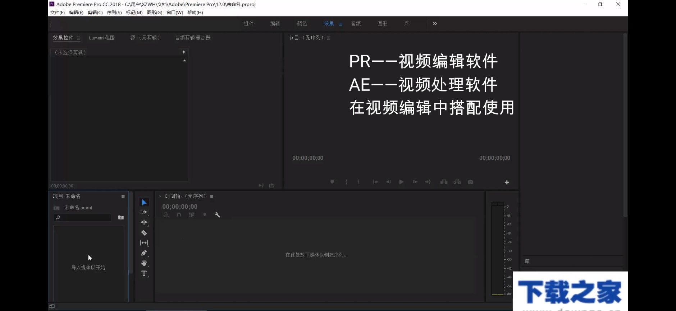
Task: Click the scroll-up triangle in Effect Controls
Action: click(x=184, y=61)
